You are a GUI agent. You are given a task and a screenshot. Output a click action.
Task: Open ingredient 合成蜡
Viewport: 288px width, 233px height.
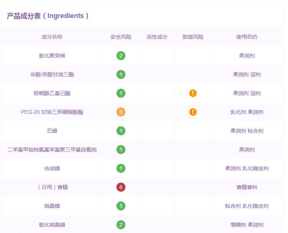pos(52,168)
